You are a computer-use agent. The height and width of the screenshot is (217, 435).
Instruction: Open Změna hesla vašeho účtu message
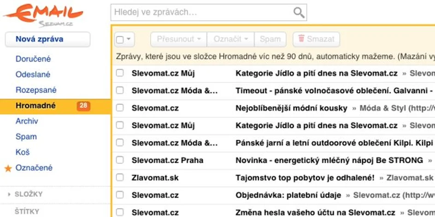point(316,212)
